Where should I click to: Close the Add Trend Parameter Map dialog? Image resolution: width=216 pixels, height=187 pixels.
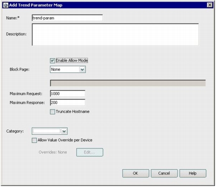click(209, 5)
